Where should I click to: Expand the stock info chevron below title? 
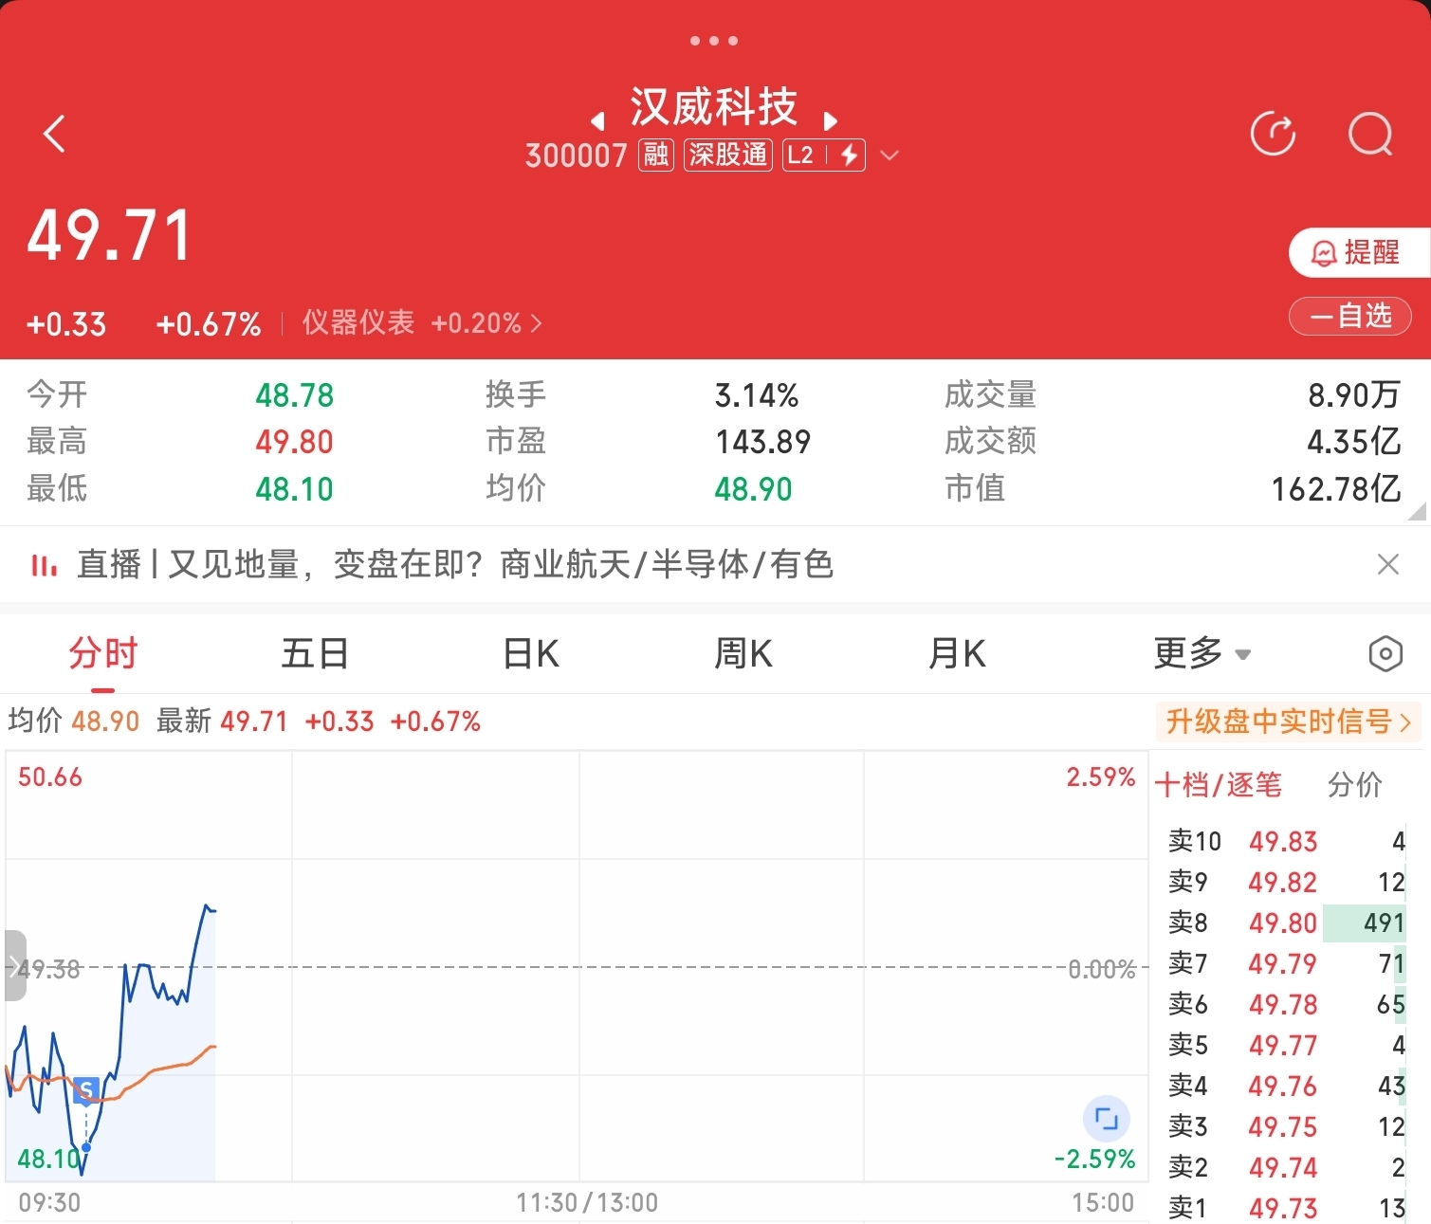click(x=890, y=155)
